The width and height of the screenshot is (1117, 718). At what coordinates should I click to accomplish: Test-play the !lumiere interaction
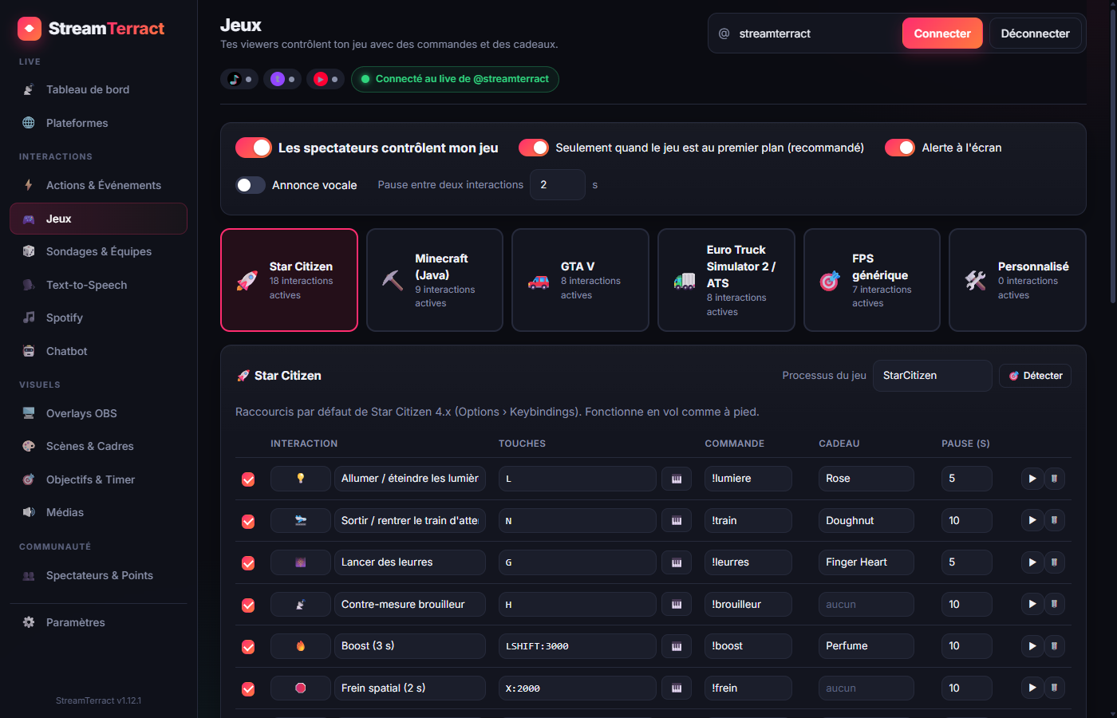1032,479
